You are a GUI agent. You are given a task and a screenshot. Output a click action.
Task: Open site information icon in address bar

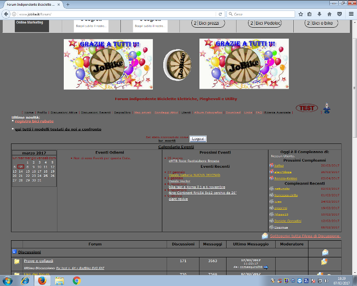pyautogui.click(x=14, y=14)
